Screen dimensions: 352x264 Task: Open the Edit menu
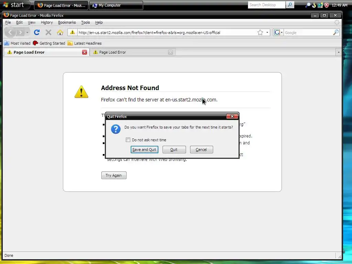coord(19,22)
